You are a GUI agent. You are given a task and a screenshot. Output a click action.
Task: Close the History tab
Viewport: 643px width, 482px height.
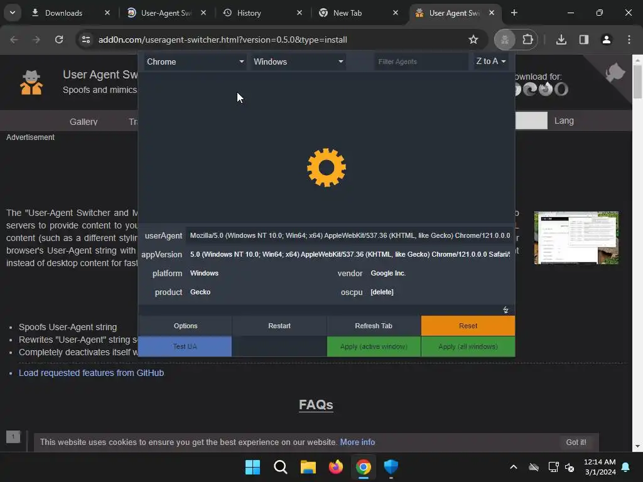[x=300, y=13]
